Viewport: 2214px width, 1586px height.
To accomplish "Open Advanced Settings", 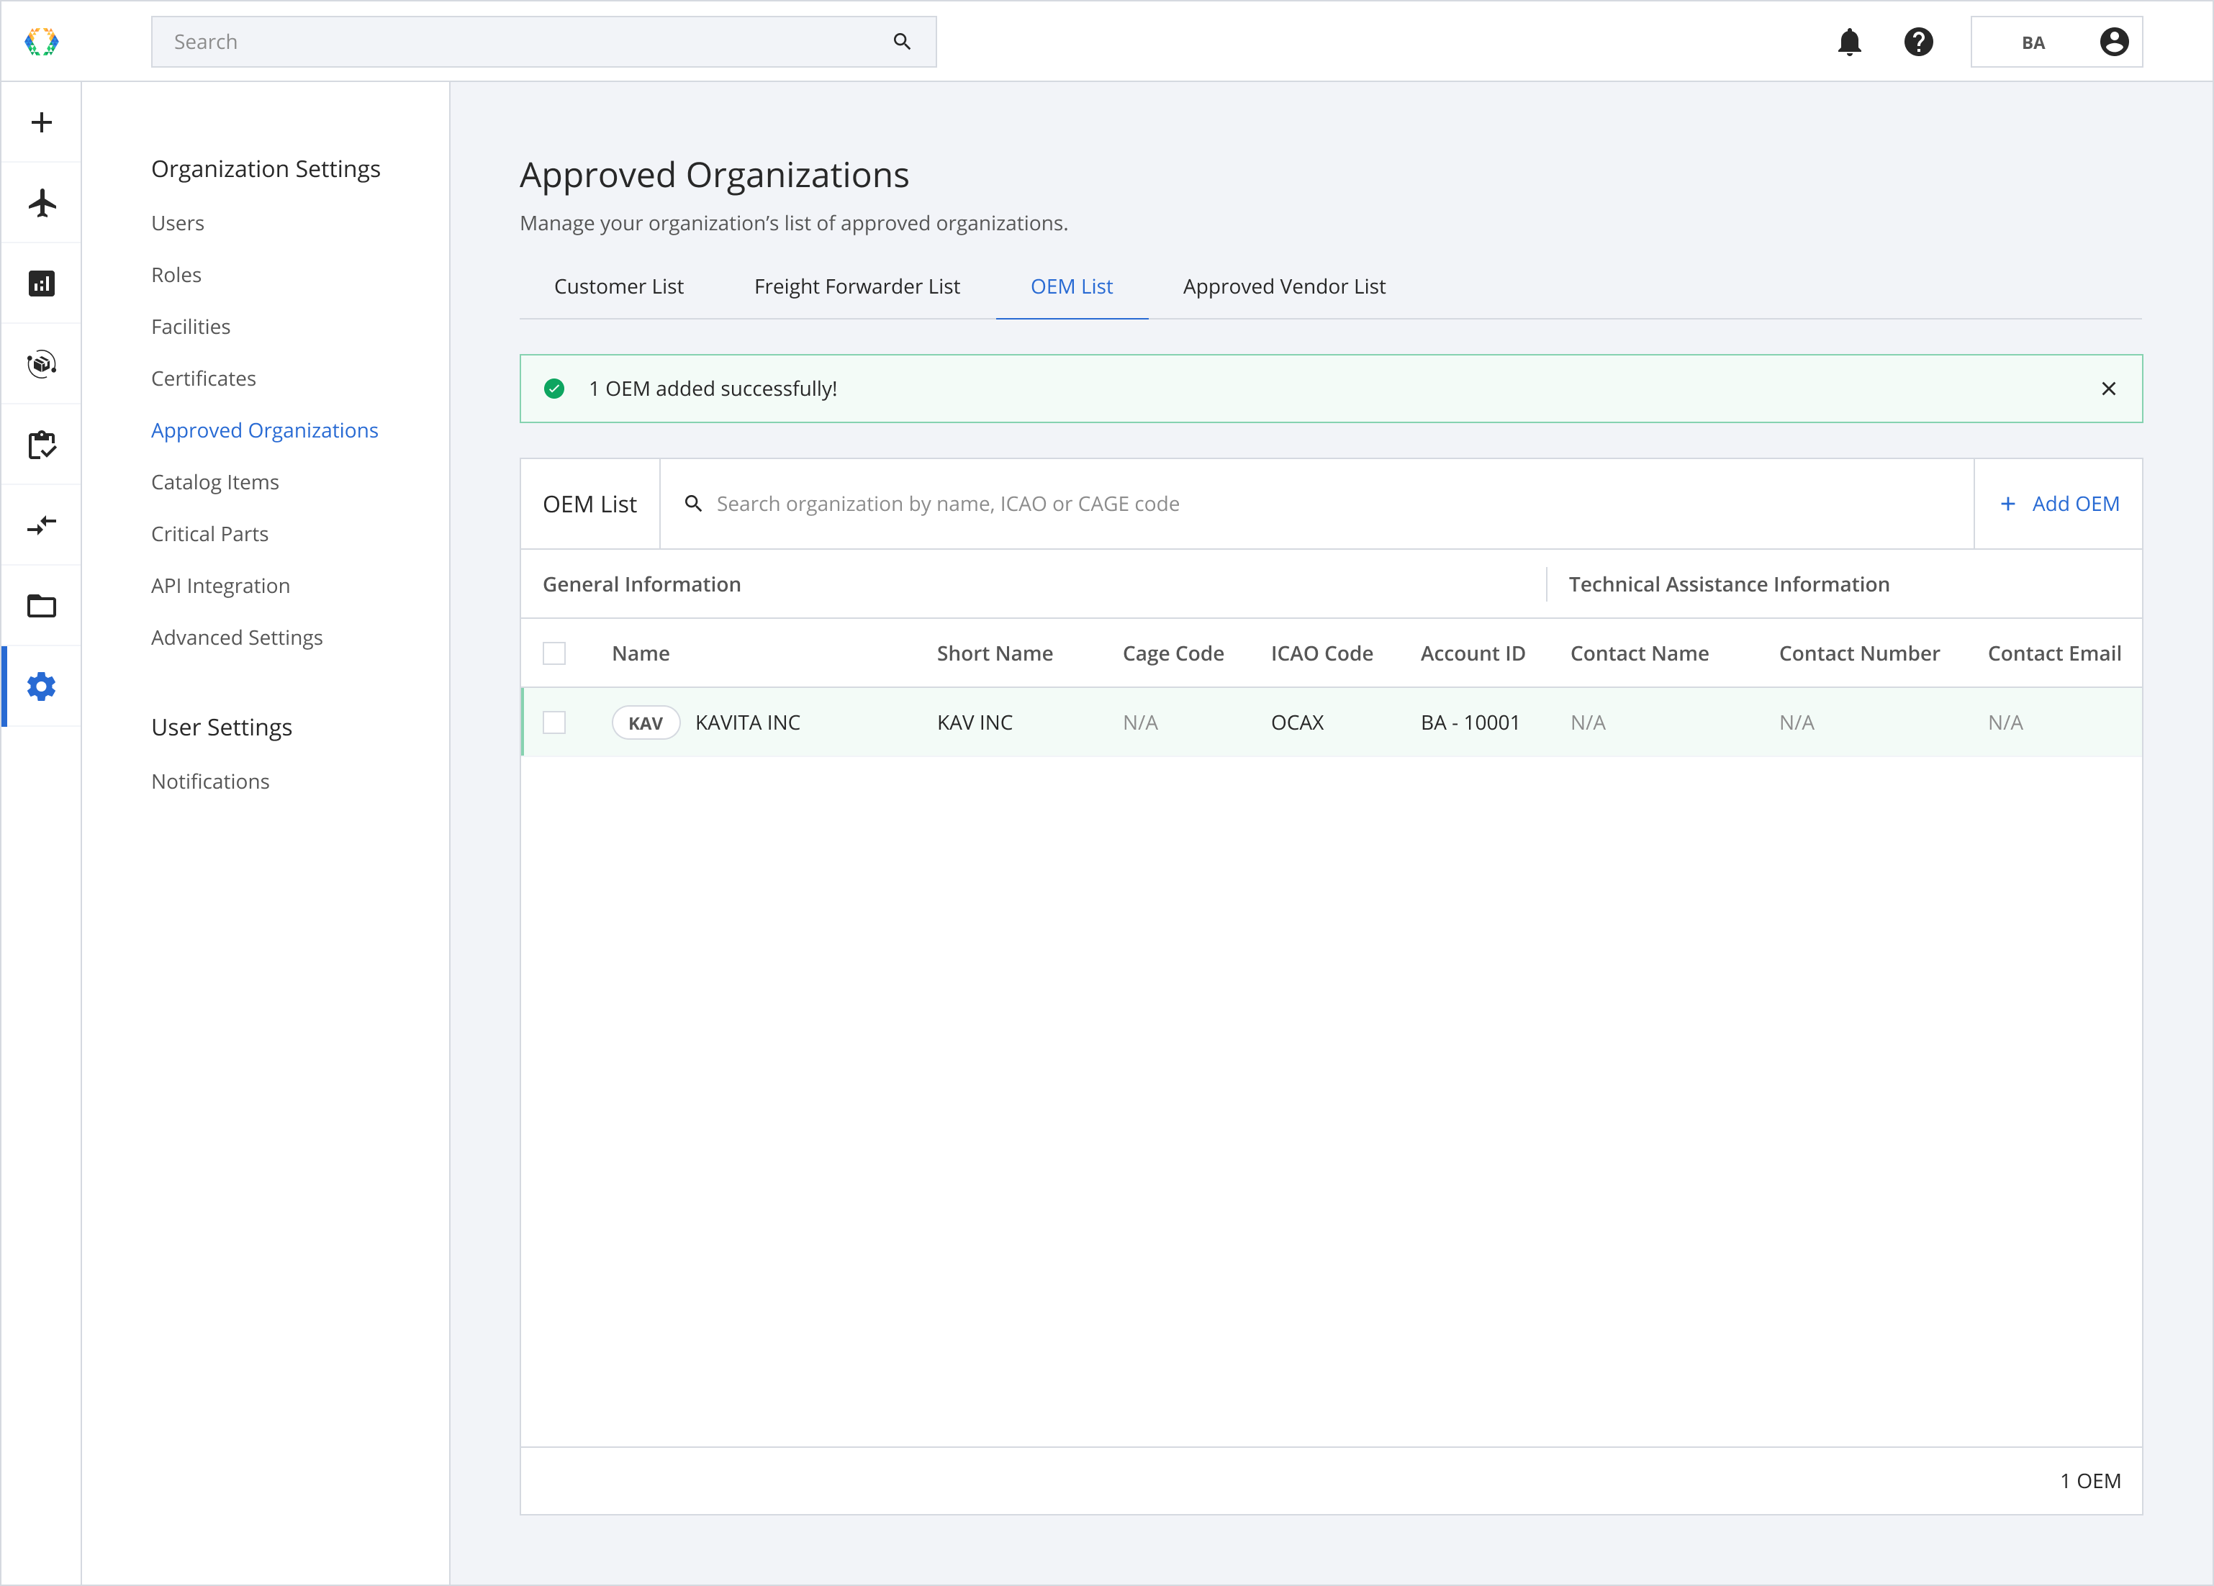I will tap(238, 636).
